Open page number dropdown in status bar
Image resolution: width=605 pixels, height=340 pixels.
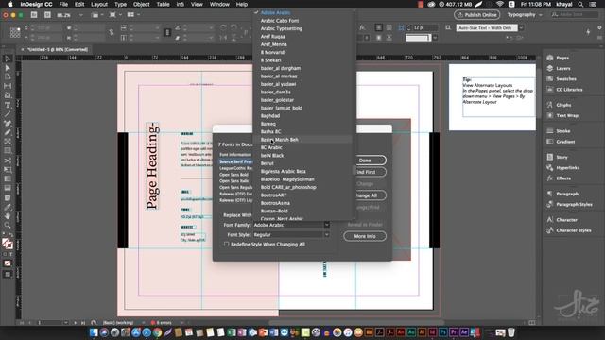pyautogui.click(x=66, y=322)
